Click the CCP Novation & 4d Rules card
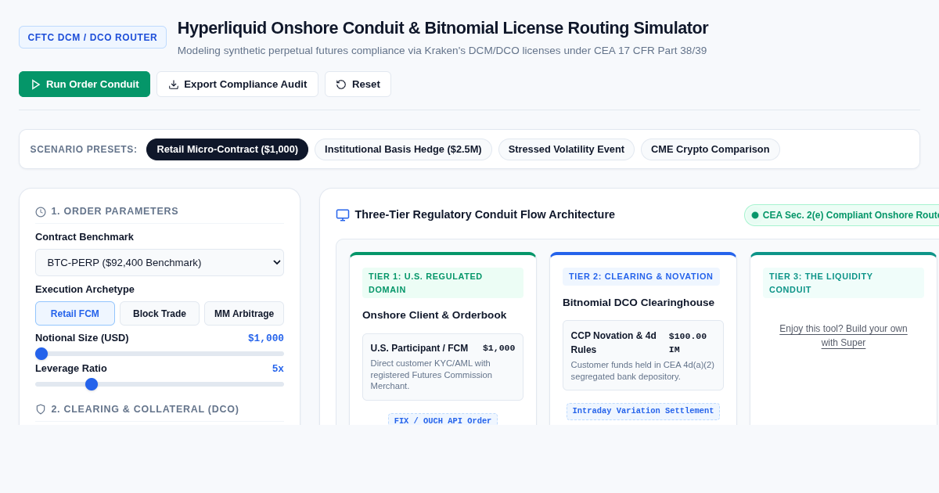939x493 pixels. click(643, 355)
